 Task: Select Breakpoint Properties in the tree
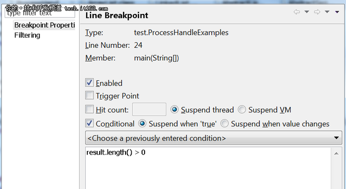tap(44, 25)
